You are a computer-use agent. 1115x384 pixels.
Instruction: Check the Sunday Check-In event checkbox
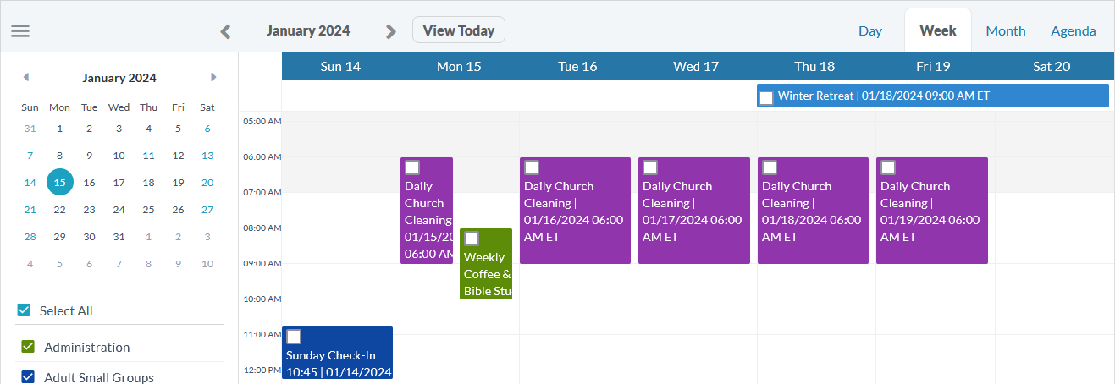coord(294,337)
